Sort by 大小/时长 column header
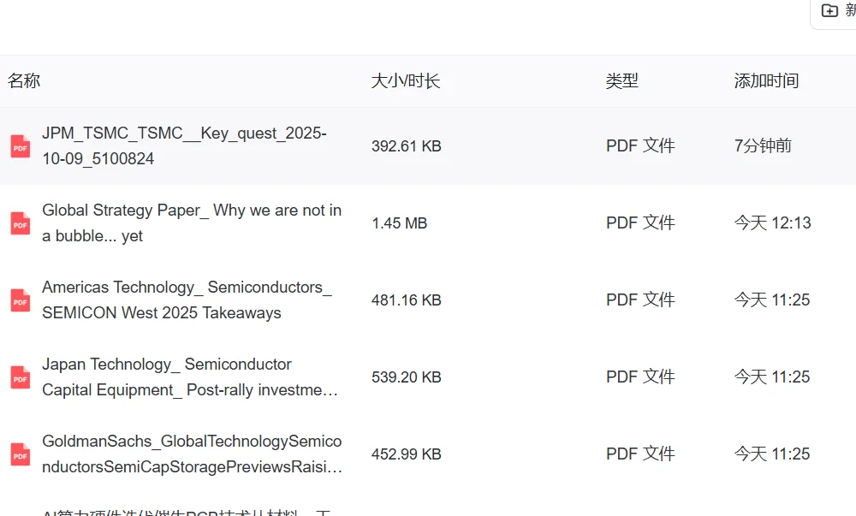This screenshot has width=856, height=516. pos(405,81)
